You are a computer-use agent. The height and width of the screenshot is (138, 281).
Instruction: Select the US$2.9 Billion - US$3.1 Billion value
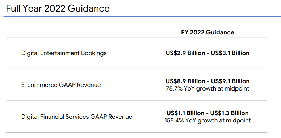pos(207,53)
